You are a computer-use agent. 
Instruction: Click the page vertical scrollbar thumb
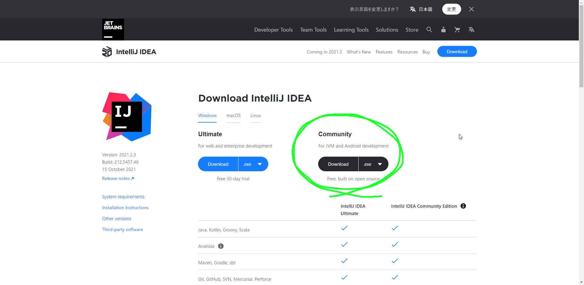tap(581, 46)
